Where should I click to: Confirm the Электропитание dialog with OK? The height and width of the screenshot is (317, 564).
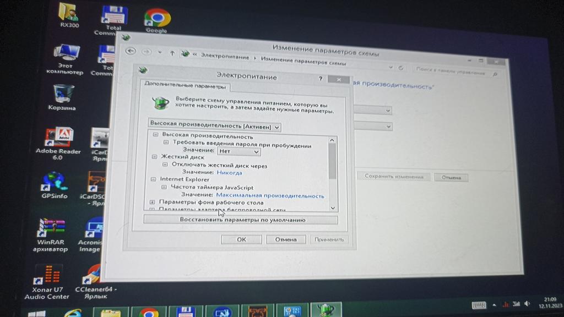coord(241,239)
